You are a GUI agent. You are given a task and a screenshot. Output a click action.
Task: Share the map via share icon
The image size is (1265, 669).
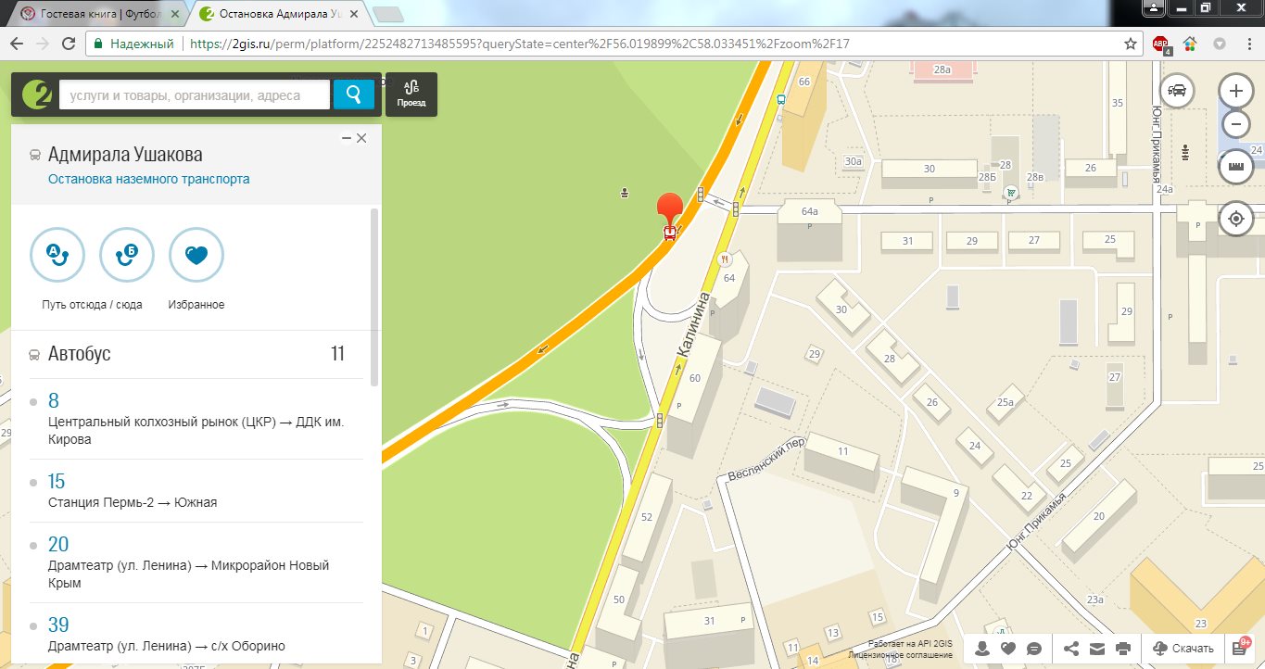(x=1071, y=649)
